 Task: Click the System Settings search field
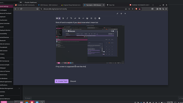[x=9, y=2]
